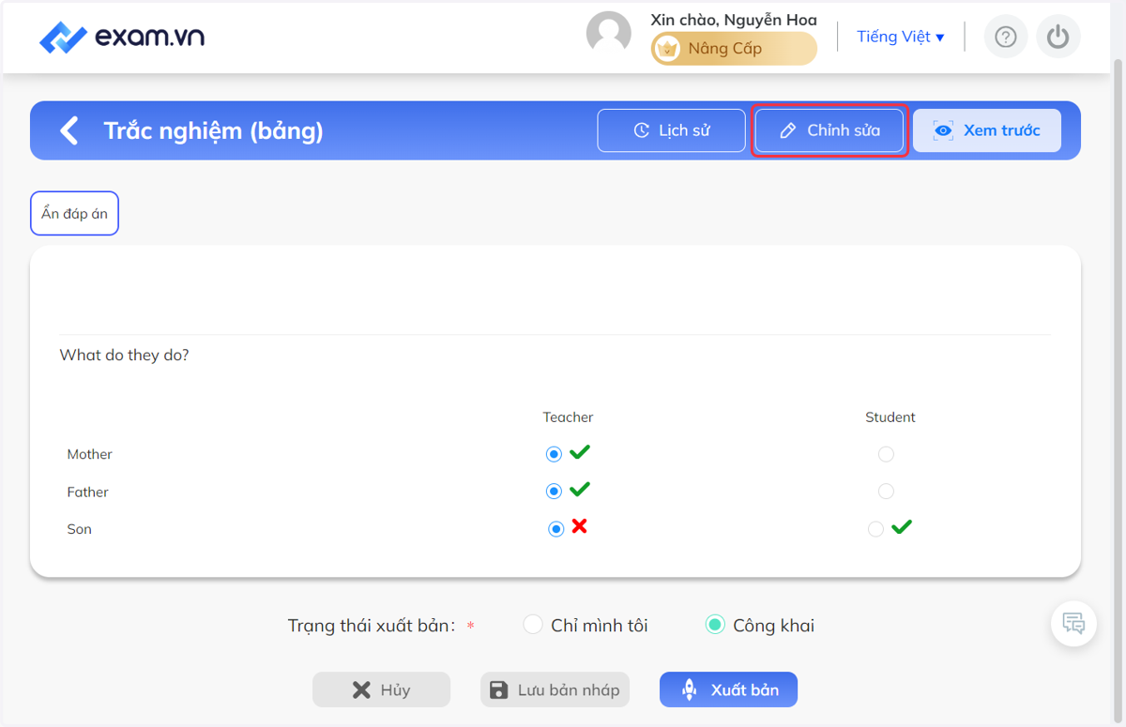Select Student radio for Son

coord(875,529)
